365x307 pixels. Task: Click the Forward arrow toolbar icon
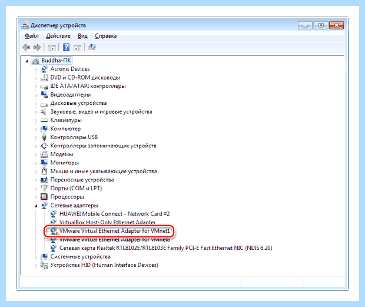pyautogui.click(x=37, y=48)
